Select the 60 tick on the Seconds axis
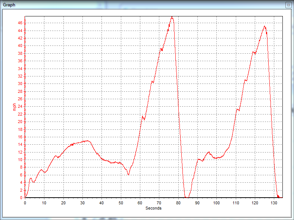 (x=140, y=203)
